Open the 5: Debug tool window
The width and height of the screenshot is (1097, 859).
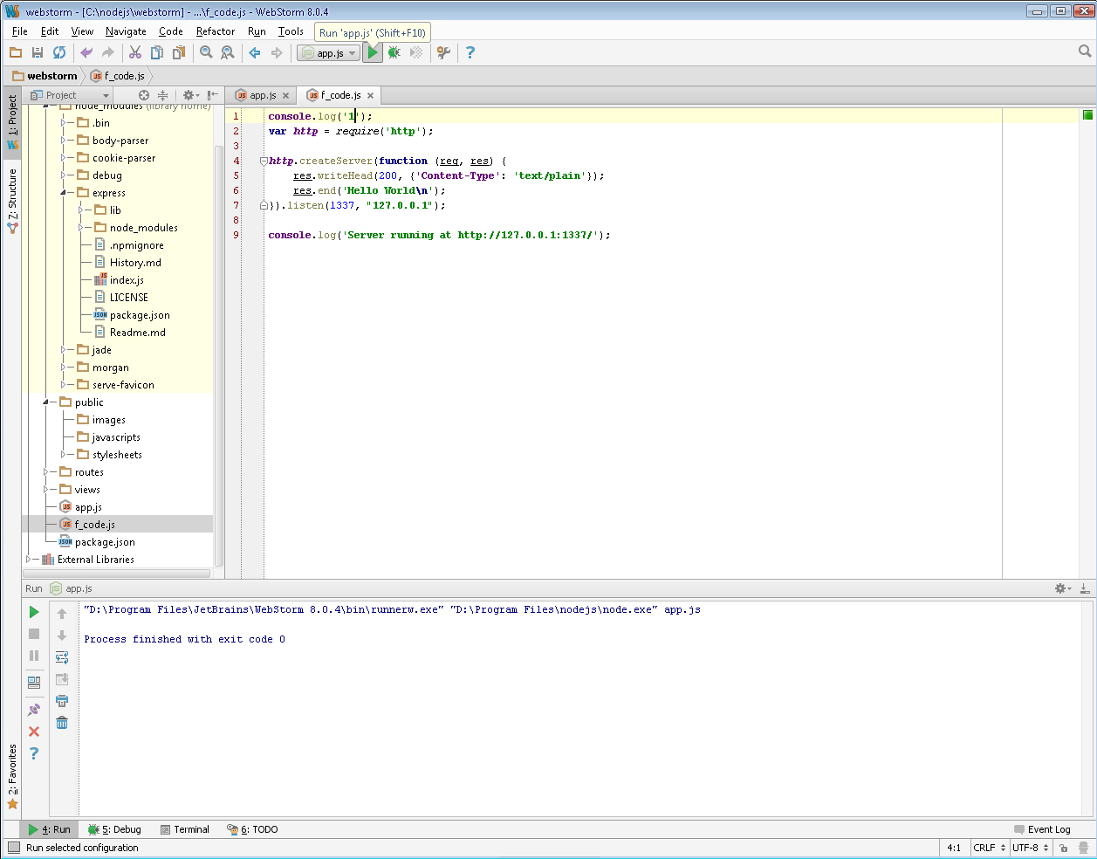tap(114, 829)
